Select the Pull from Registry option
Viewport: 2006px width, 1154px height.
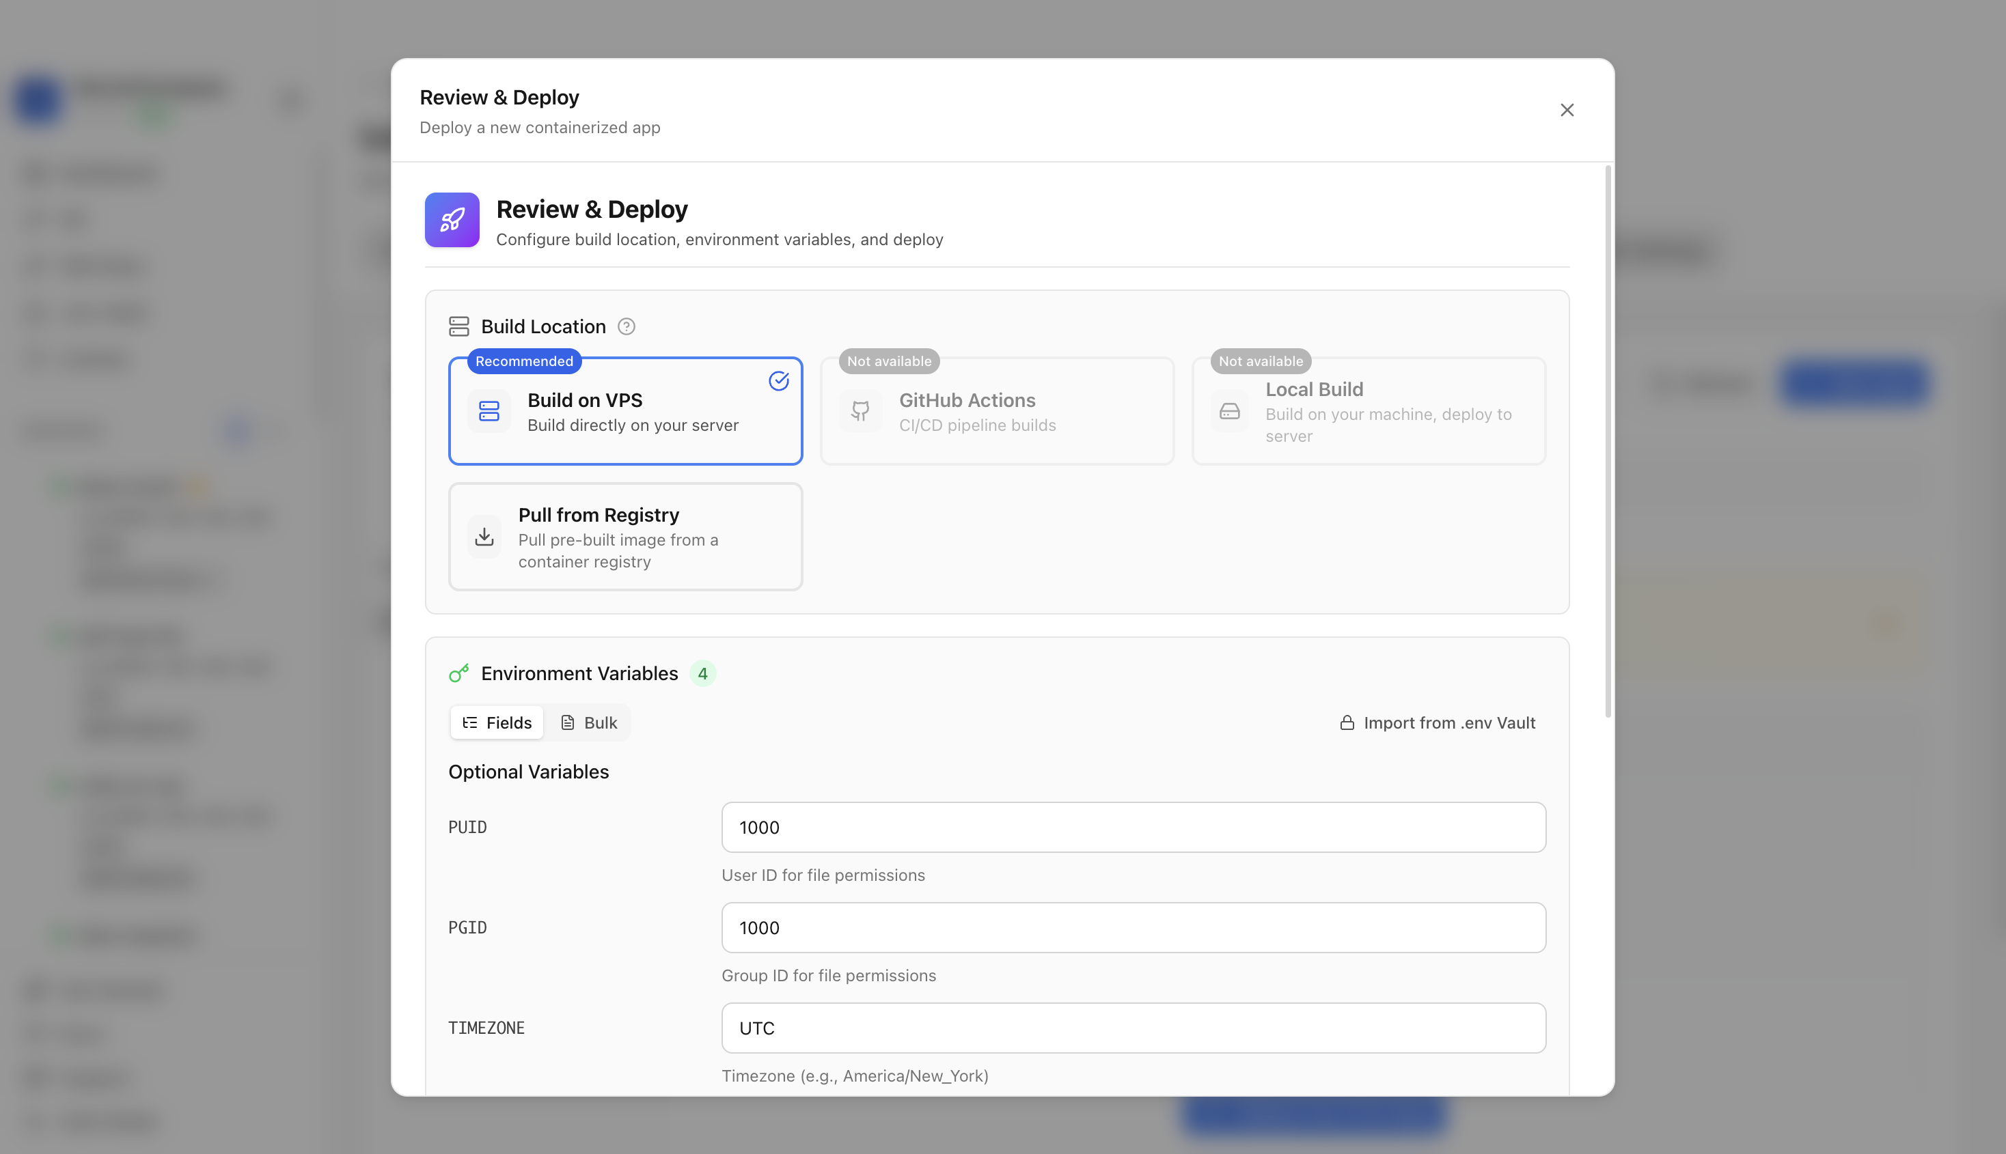[x=626, y=537]
